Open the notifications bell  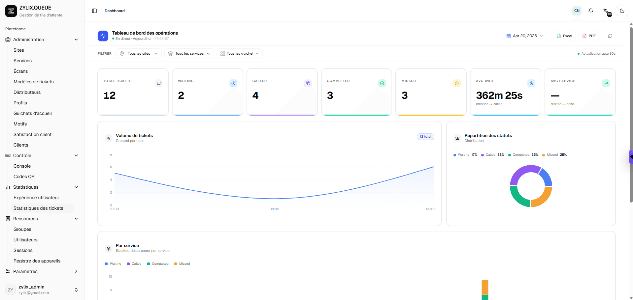[x=591, y=11]
